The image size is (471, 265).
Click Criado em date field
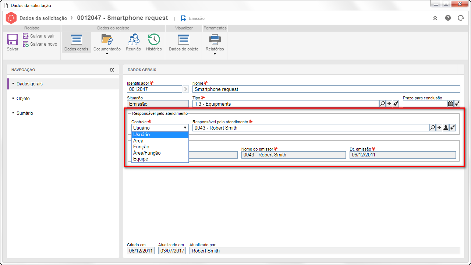[x=141, y=251]
